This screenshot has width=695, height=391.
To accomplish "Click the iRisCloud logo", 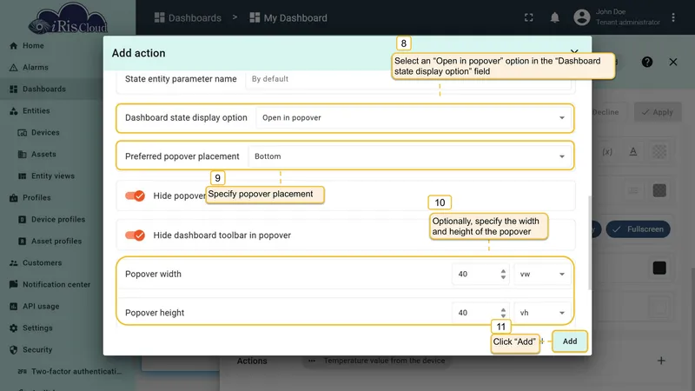I will pyautogui.click(x=68, y=19).
